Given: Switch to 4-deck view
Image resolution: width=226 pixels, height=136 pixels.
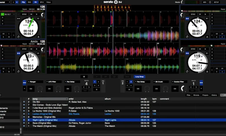Looking at the screenshot, I should coord(17,2).
